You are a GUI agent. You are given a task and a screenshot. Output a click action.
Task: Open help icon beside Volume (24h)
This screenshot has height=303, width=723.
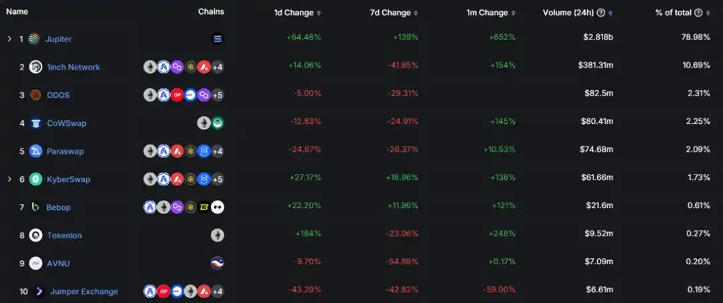coord(600,13)
